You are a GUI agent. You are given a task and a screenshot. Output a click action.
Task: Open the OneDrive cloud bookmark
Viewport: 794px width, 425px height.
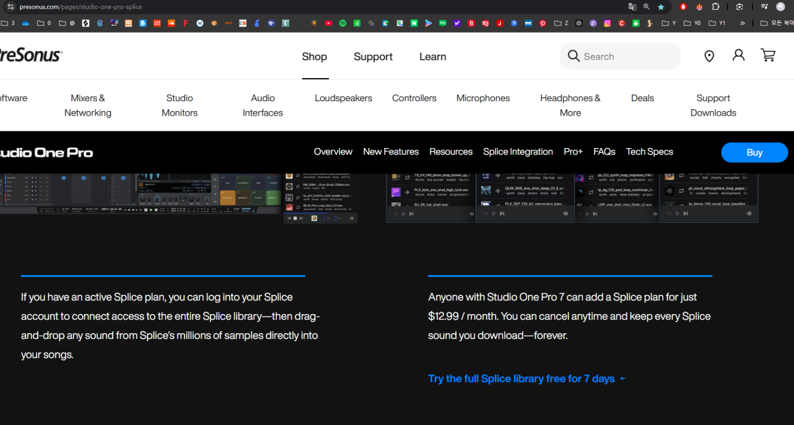click(x=25, y=23)
